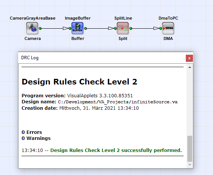
Task: Select the SplitLine operator icon
Action: (x=123, y=28)
